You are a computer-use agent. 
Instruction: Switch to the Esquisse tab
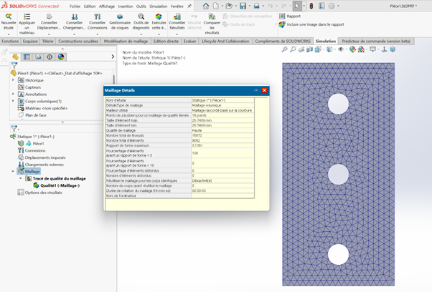30,42
